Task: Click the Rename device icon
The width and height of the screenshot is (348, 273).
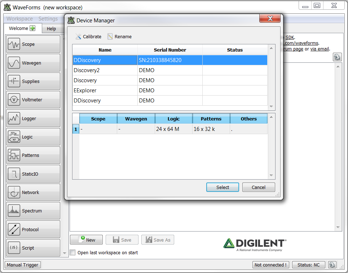Action: (x=110, y=37)
